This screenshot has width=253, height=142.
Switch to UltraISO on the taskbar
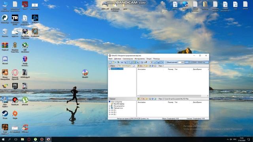[48, 139]
